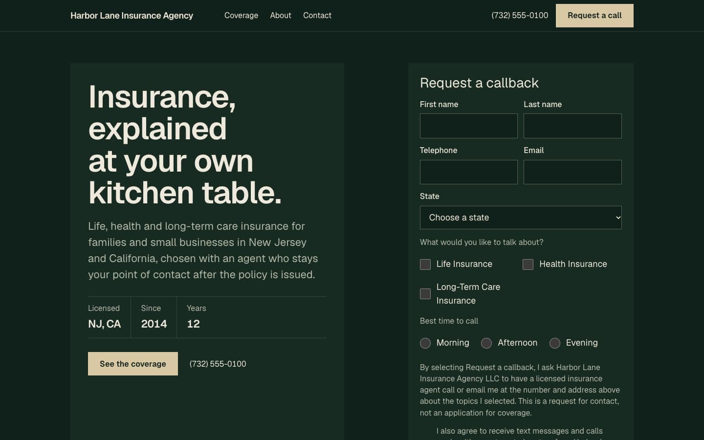Select the Telephone input box
Image resolution: width=704 pixels, height=440 pixels.
(469, 172)
